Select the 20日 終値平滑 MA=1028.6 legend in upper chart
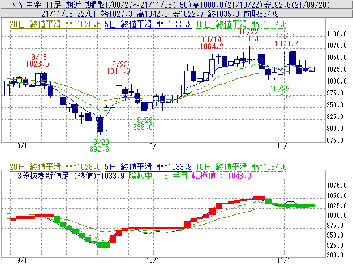 tap(55, 24)
